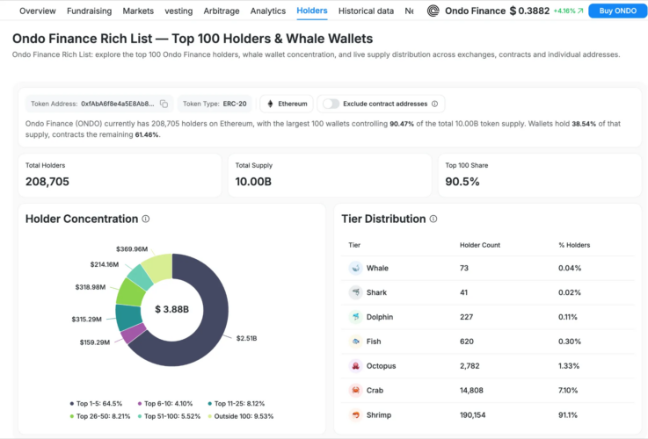Click the Fish tier icon
The image size is (648, 439).
(x=355, y=342)
